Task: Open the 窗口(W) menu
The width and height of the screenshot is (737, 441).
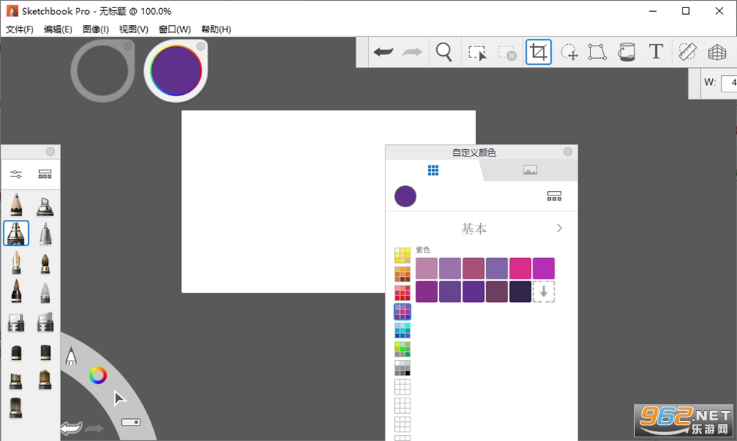Action: 174,29
